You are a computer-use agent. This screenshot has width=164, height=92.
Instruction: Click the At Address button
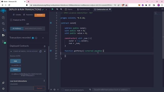(17, 28)
